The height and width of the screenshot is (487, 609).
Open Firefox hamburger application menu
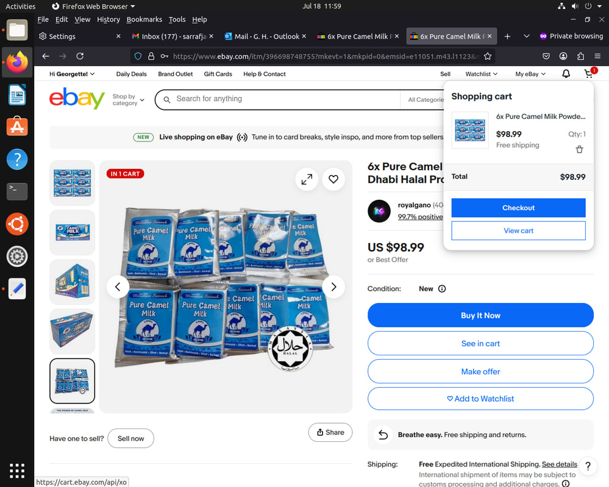tap(598, 56)
